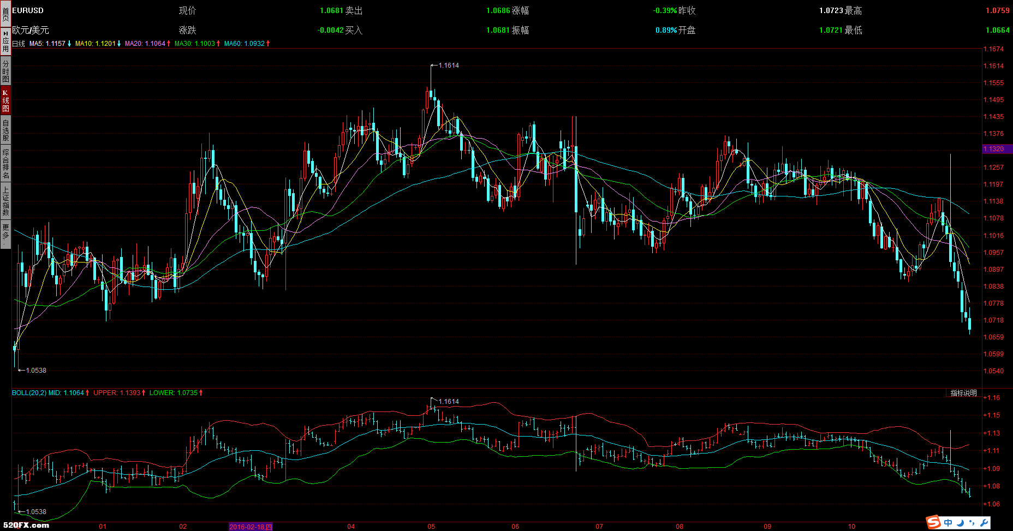Viewport: 1013px width, 531px height.
Task: Click the -0.39% percent change value
Action: point(665,10)
